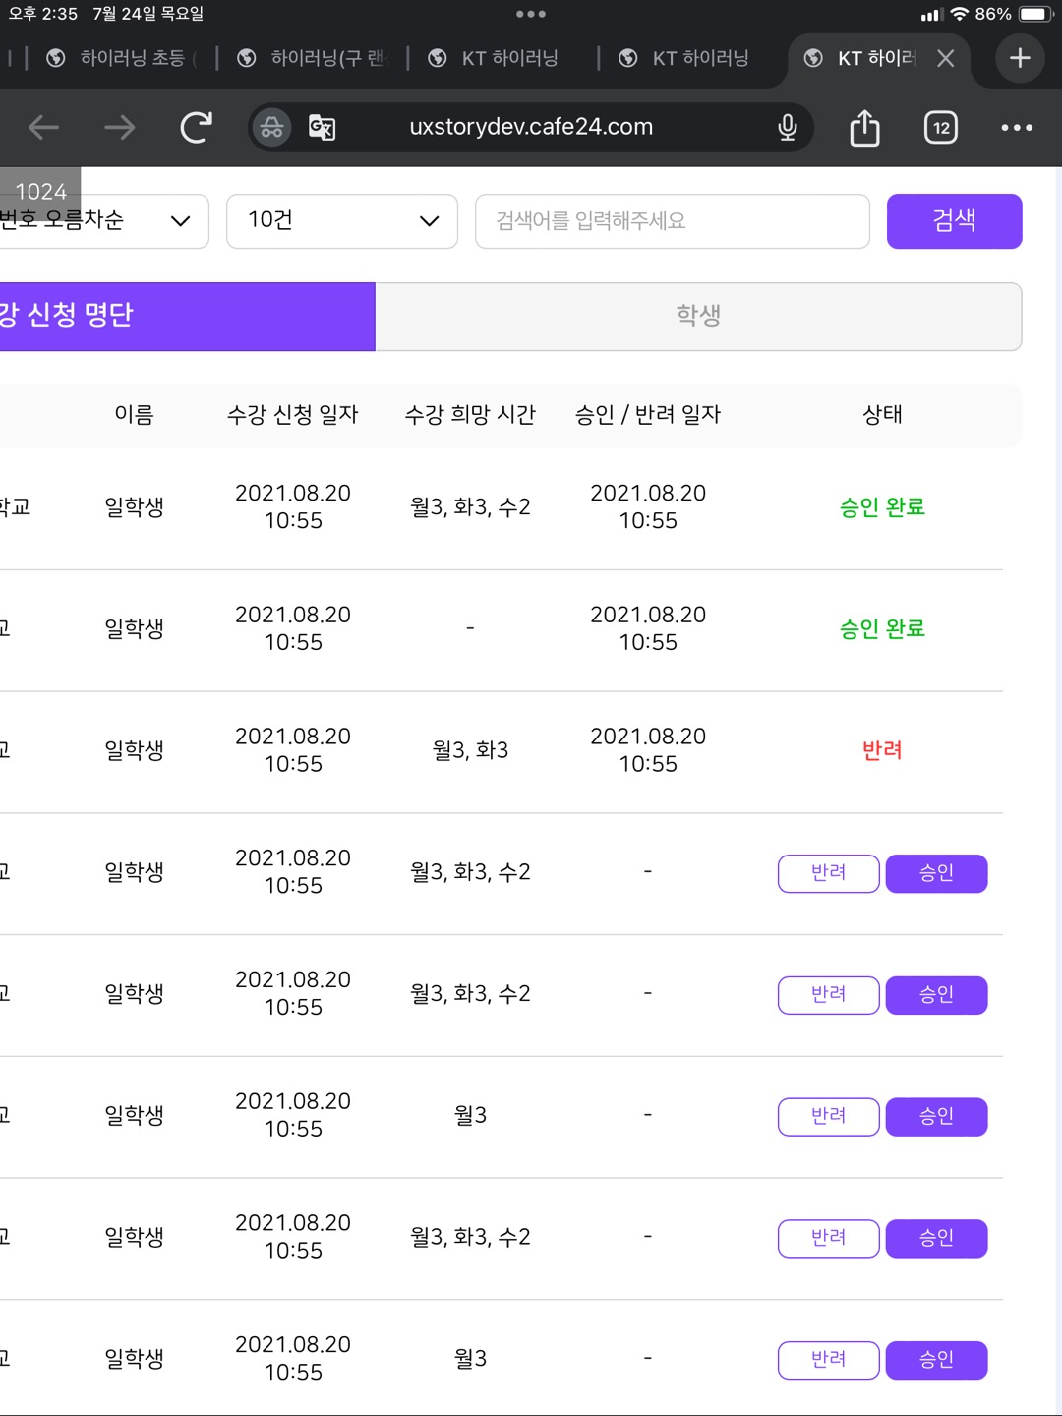
Task: Expand the 10건 page size dropdown
Action: [x=341, y=220]
